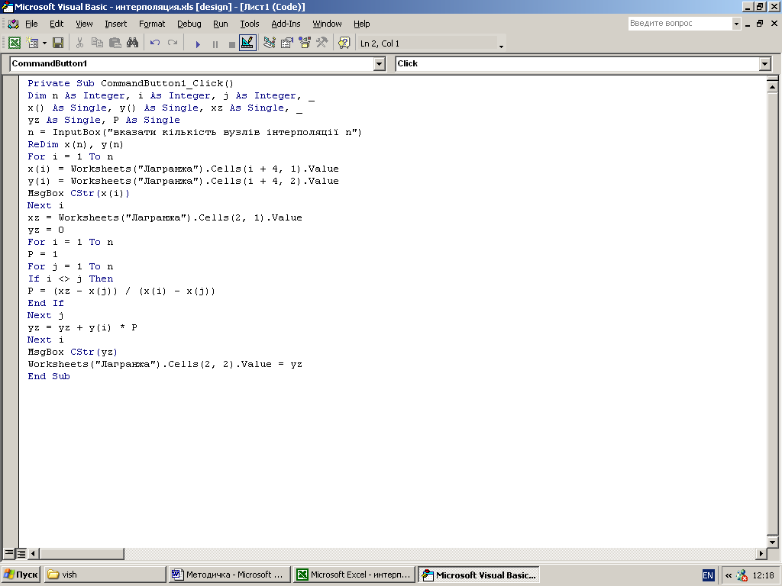Click the 'Введите вопрос' help search box
Image resolution: width=782 pixels, height=586 pixels.
[680, 23]
